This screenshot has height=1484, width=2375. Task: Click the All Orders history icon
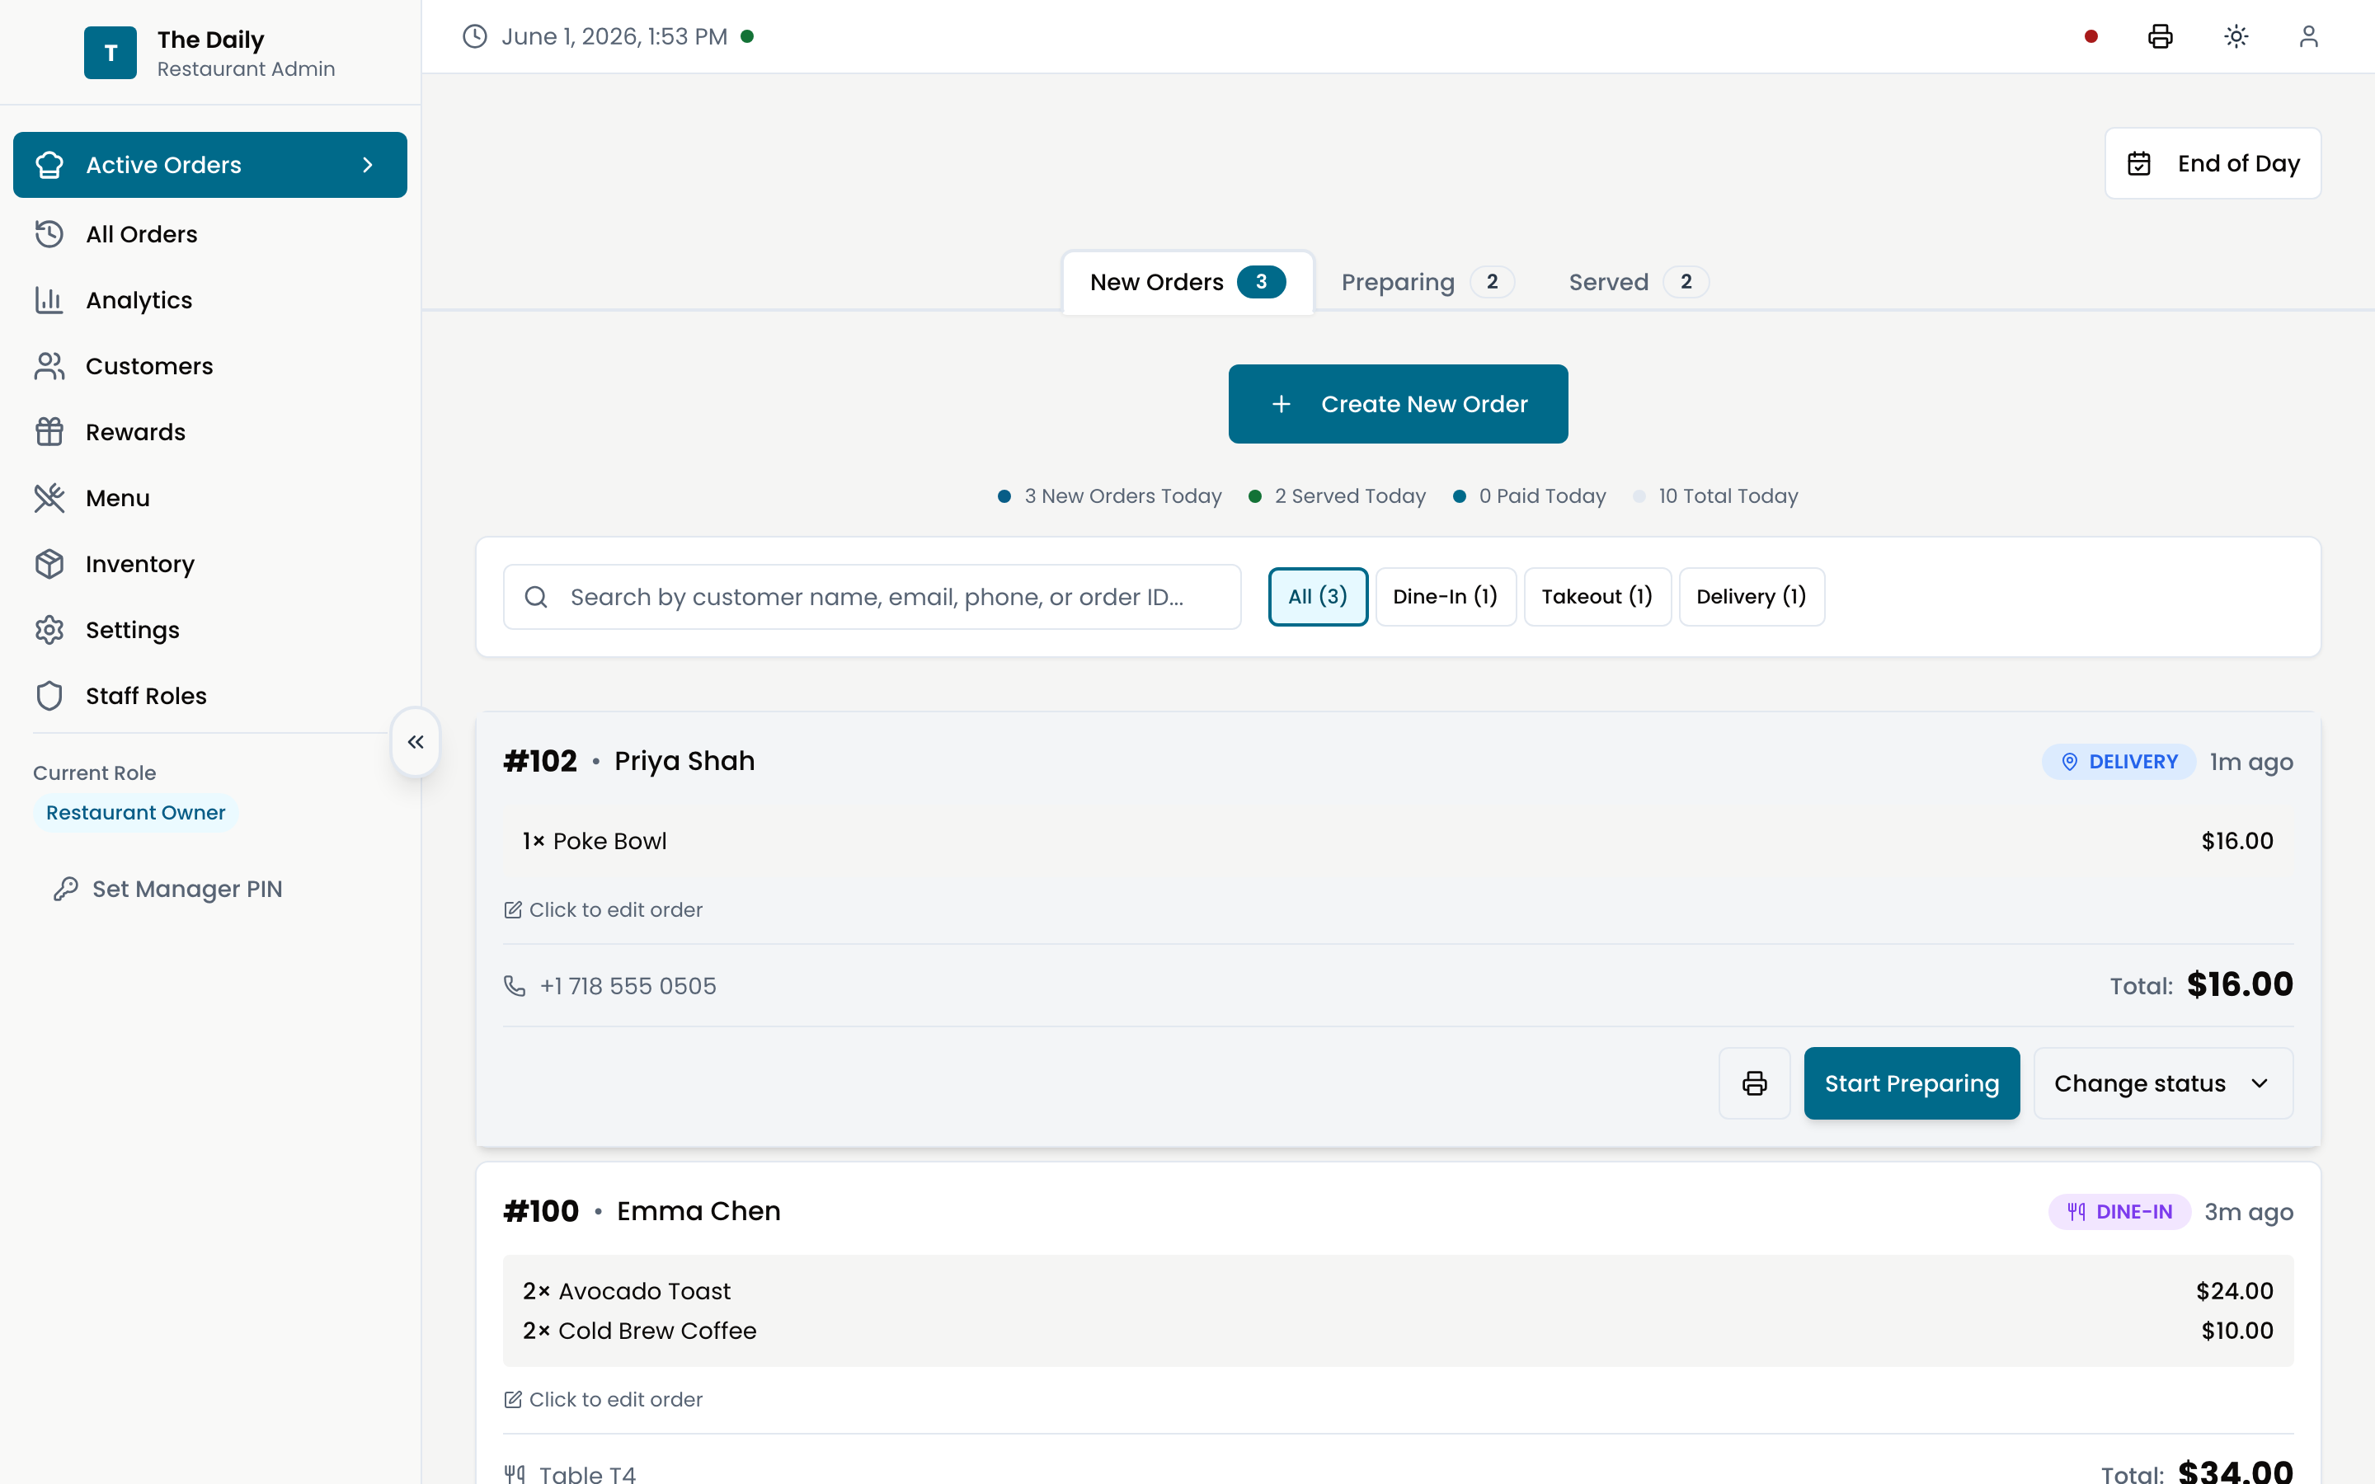(49, 233)
